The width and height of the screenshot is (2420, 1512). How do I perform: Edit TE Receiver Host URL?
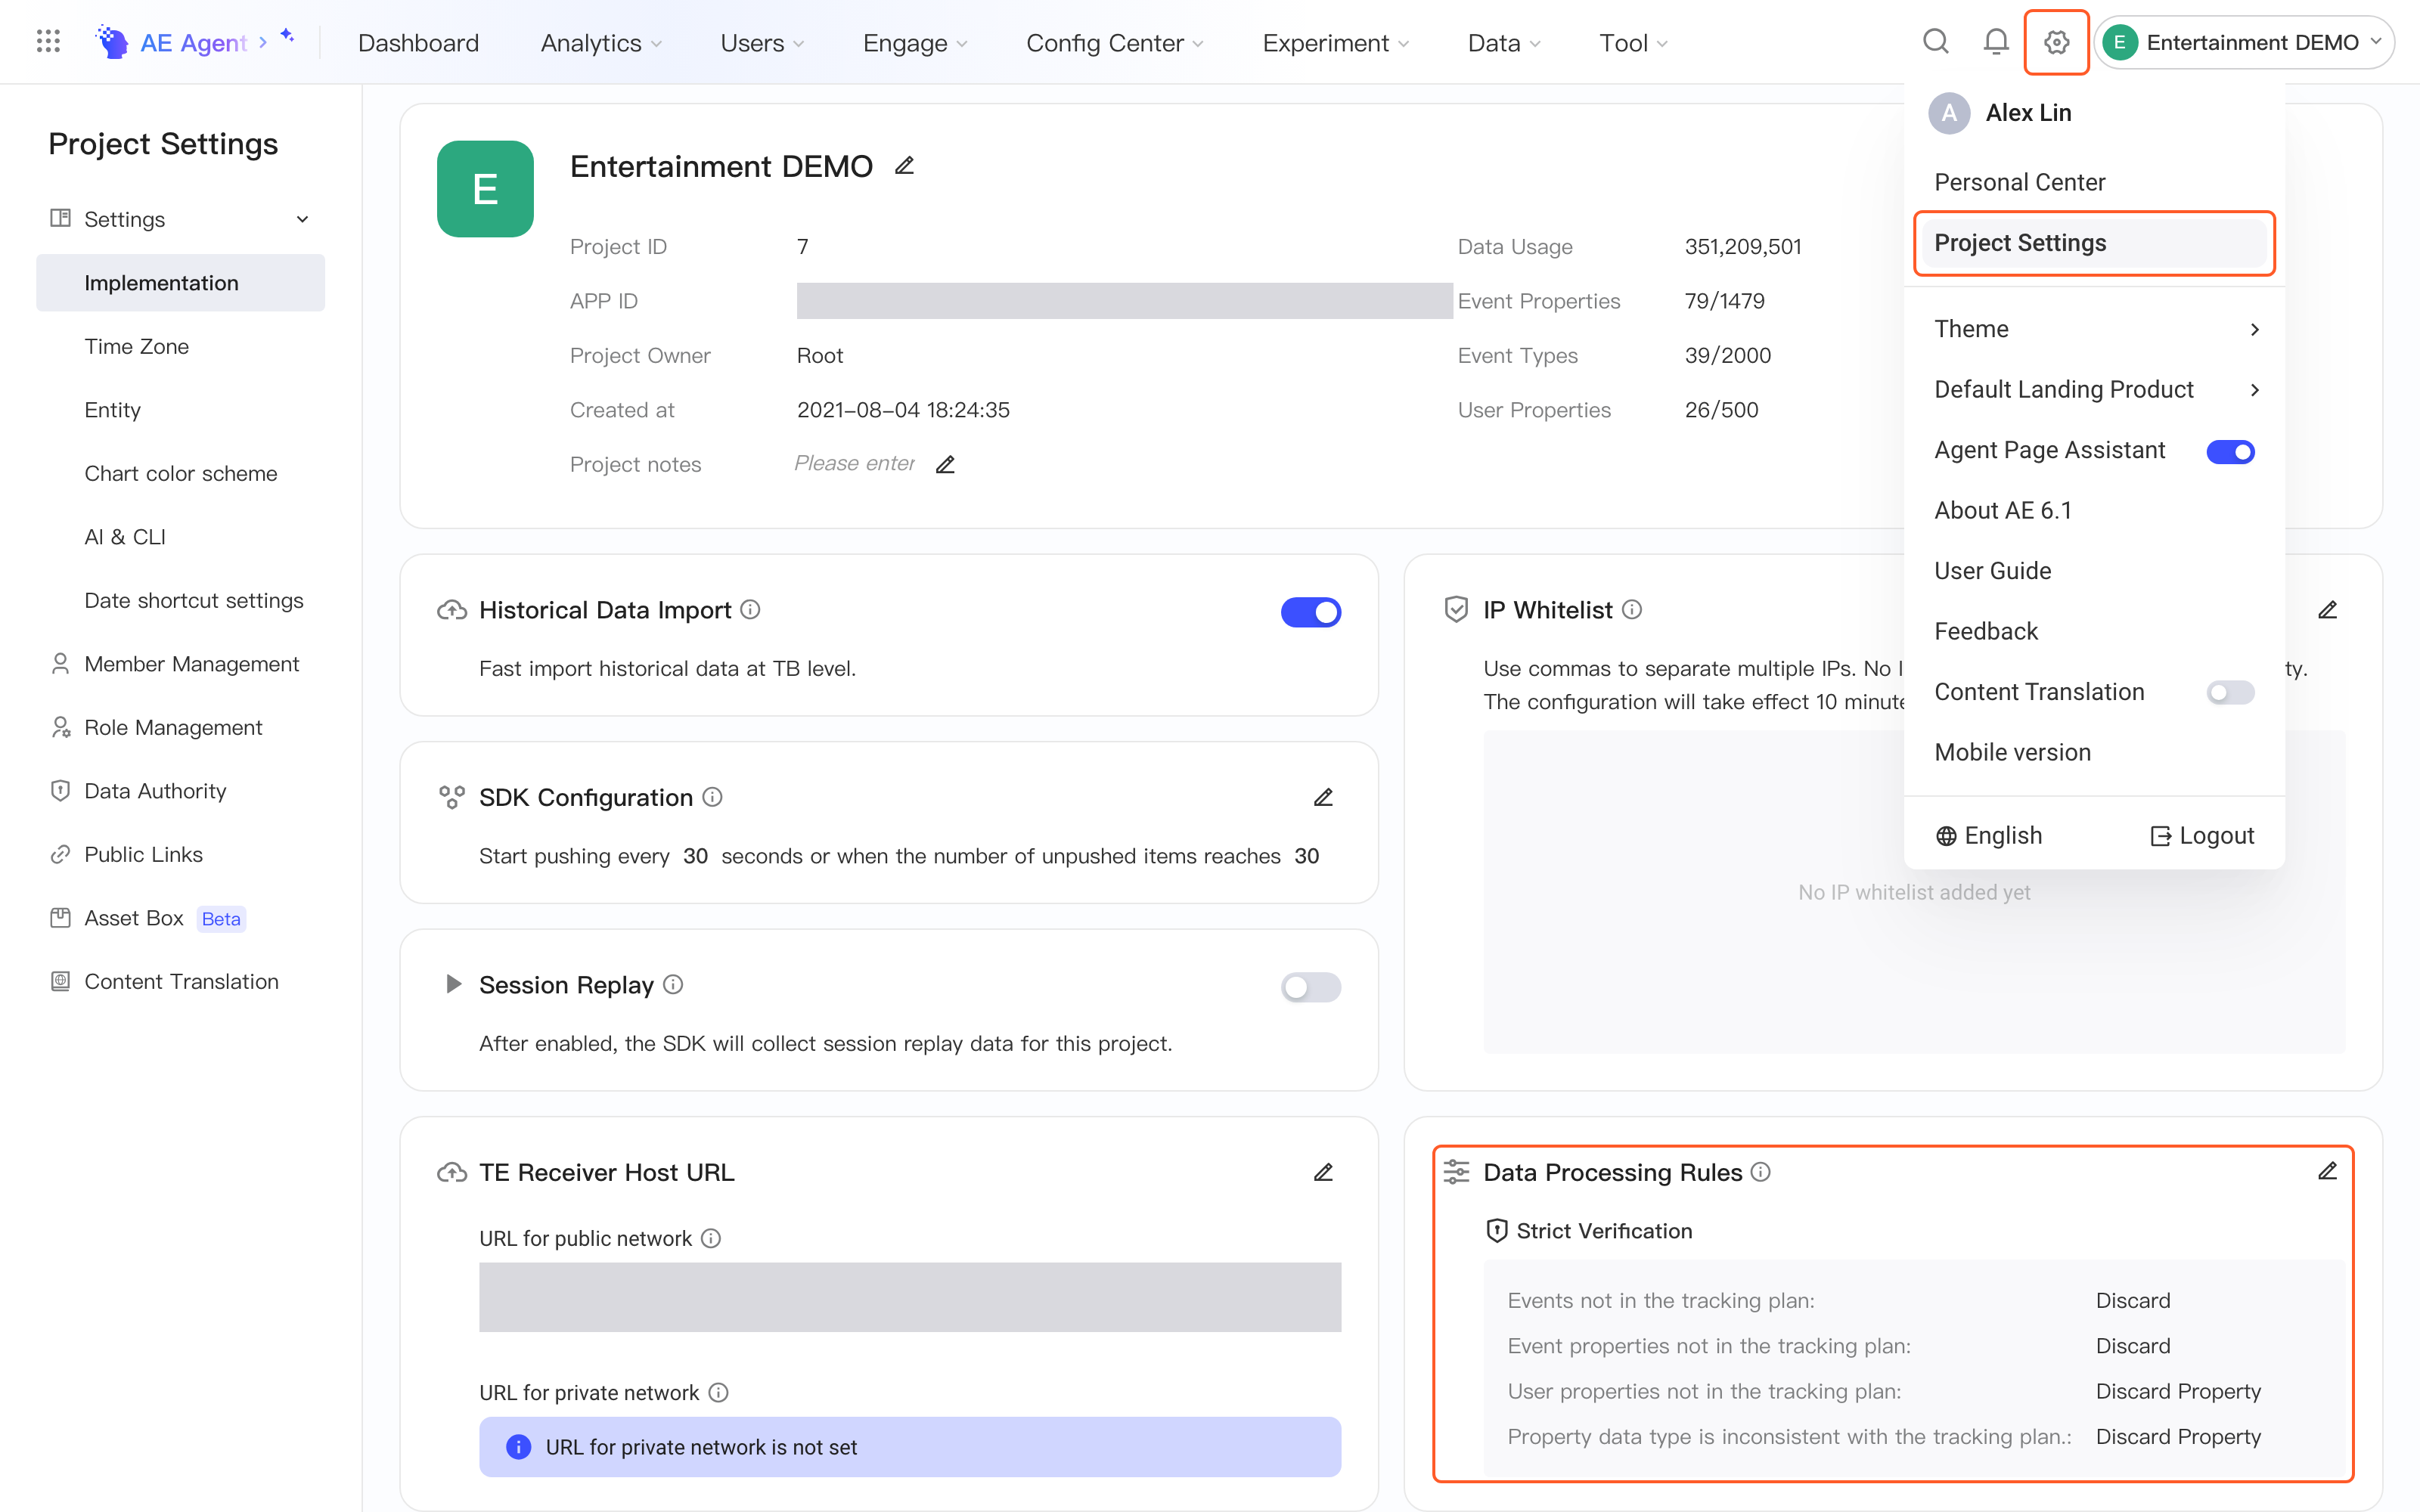tap(1323, 1172)
